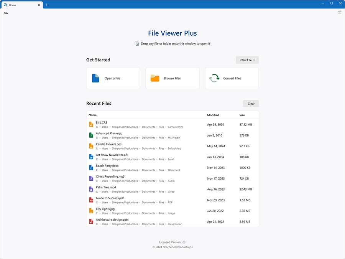345x259 pixels.
Task: Click the Open a File label
Action: point(112,78)
